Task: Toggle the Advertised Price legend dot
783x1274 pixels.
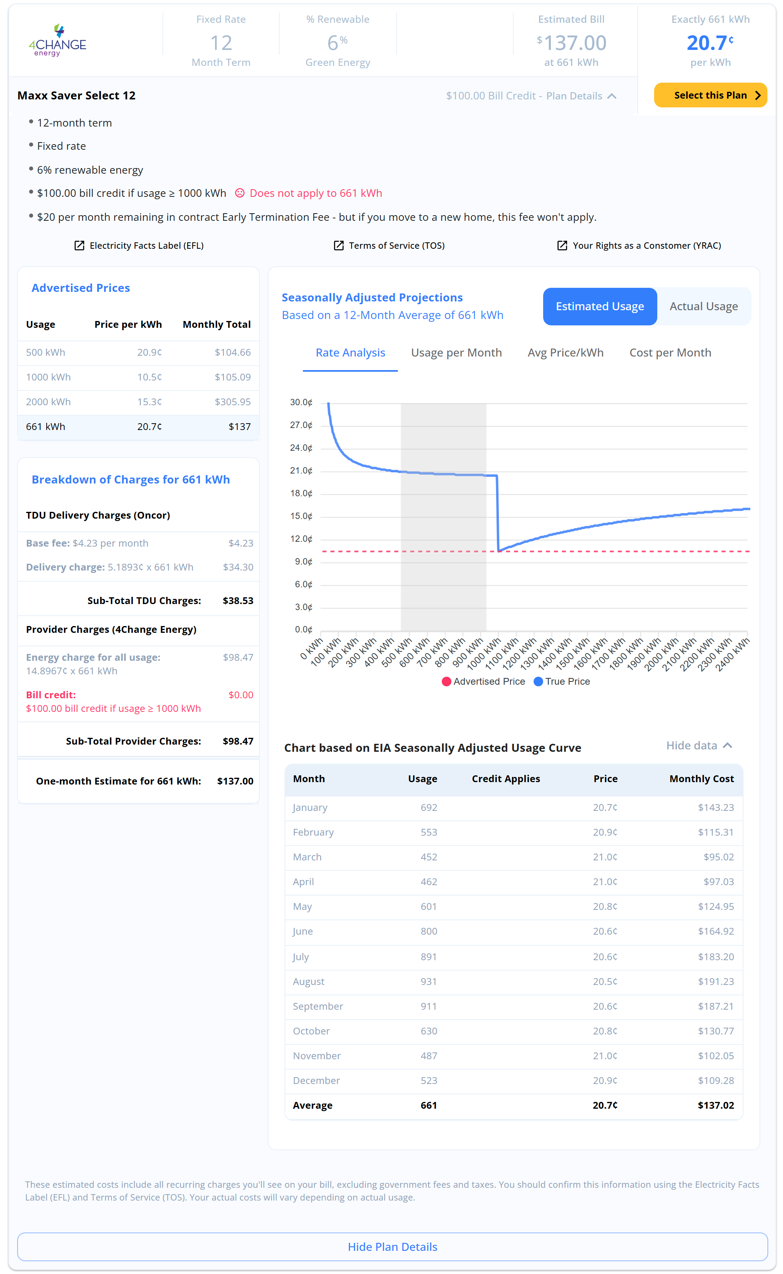Action: (446, 681)
